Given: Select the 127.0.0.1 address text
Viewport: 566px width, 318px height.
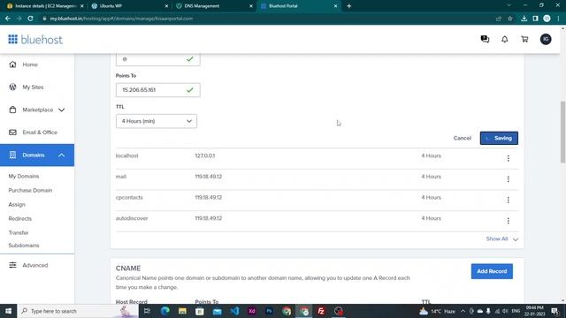Looking at the screenshot, I should click(x=205, y=155).
